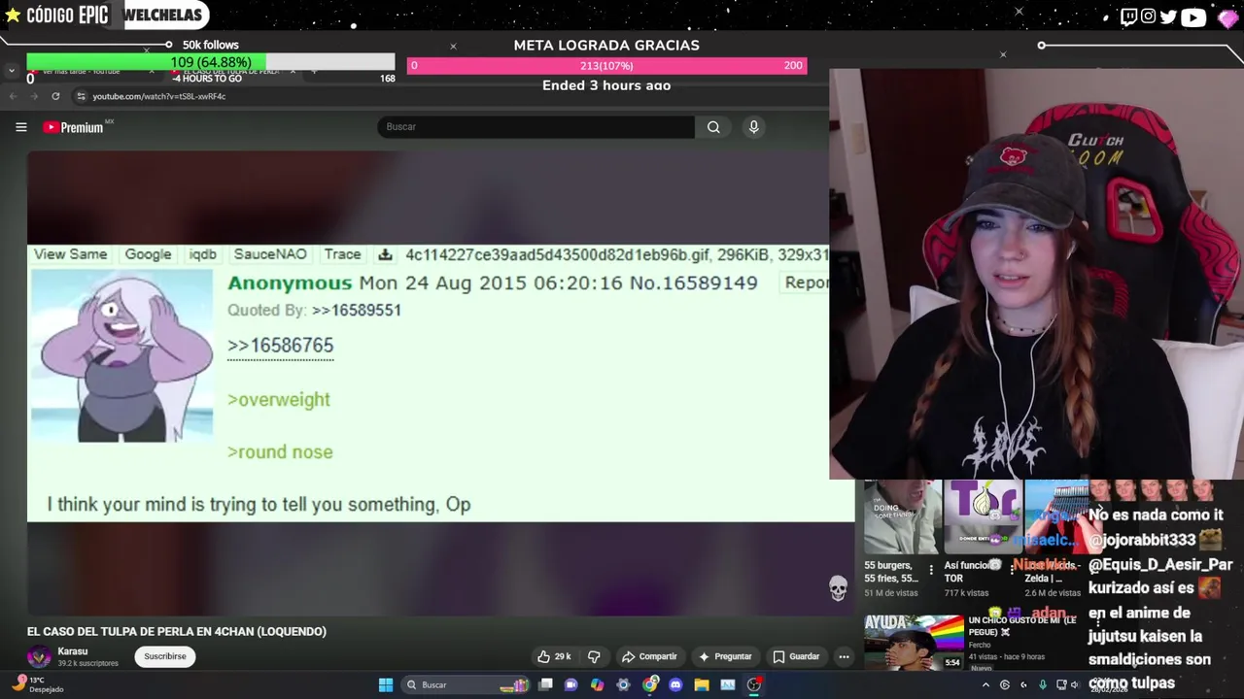
Task: Click the Amethyst gif thumbnail in post
Action: [x=121, y=355]
